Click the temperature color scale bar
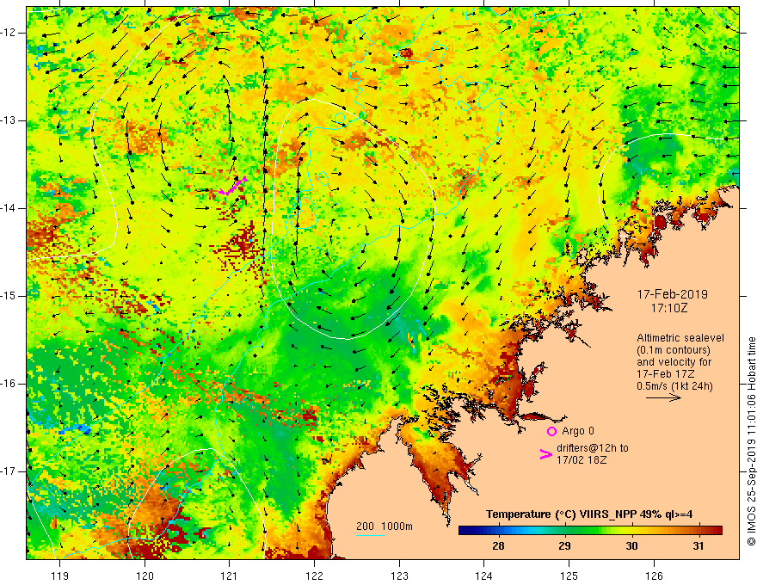This screenshot has width=757, height=585. (590, 531)
